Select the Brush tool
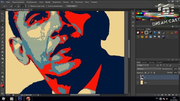Image resolution: width=180 pixels, height=101 pixels. (3, 38)
